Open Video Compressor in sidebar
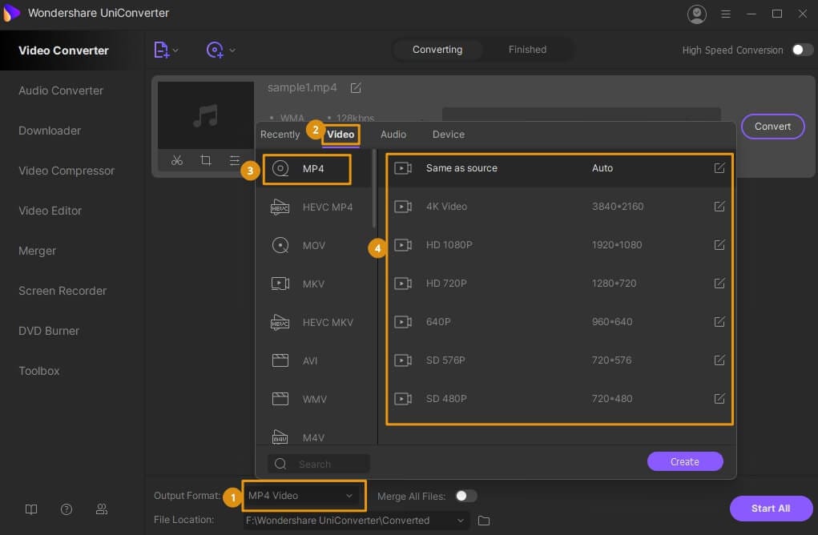This screenshot has height=535, width=818. [x=66, y=171]
